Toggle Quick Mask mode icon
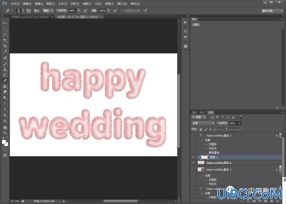Screen dimensions: 286x204 5,150
